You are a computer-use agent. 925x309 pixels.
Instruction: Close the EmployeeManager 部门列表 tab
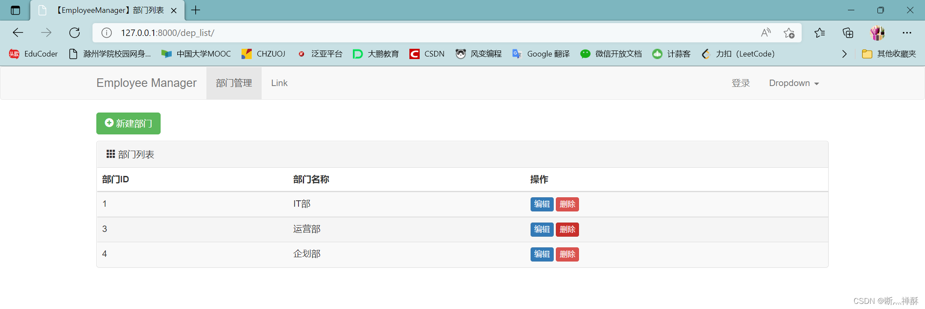pos(174,11)
